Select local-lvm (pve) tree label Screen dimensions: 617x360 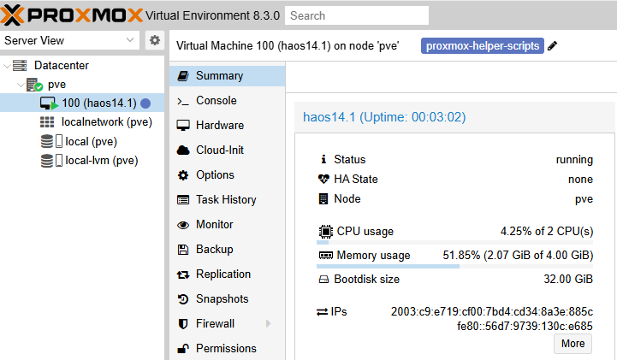point(102,161)
